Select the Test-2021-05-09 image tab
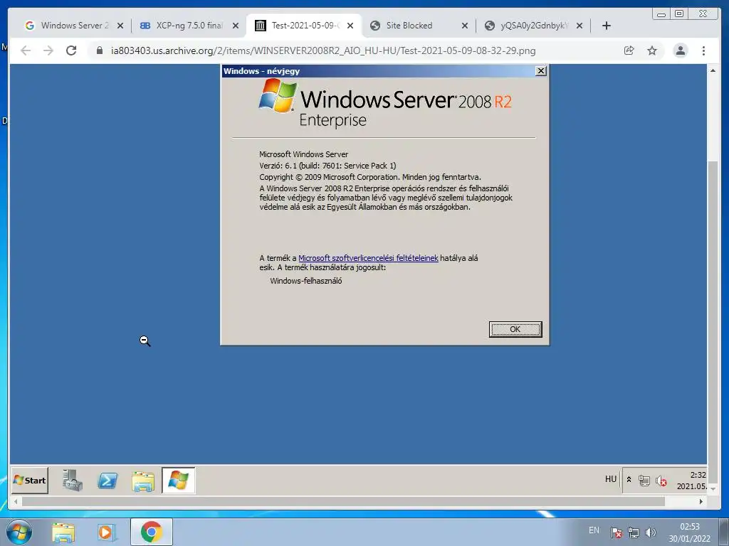Image resolution: width=729 pixels, height=546 pixels. pyautogui.click(x=304, y=26)
